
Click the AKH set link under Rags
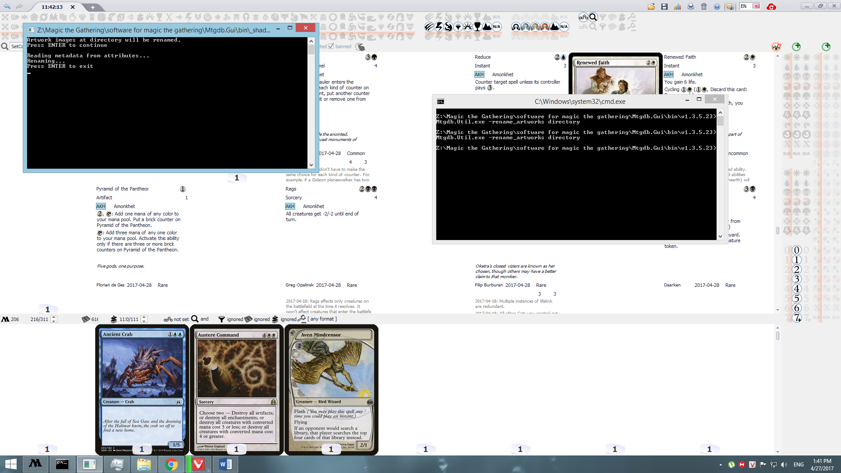click(x=290, y=206)
